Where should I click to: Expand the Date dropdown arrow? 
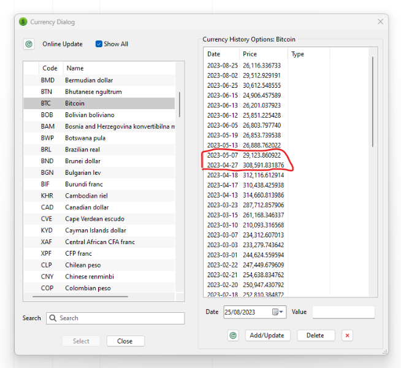point(281,312)
